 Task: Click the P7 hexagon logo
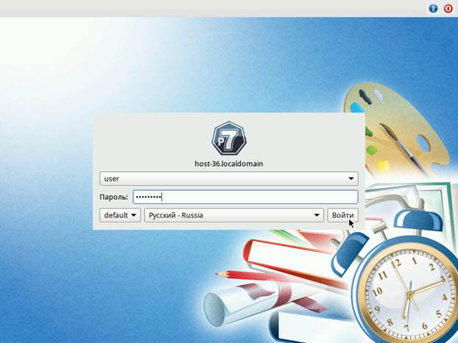click(228, 138)
